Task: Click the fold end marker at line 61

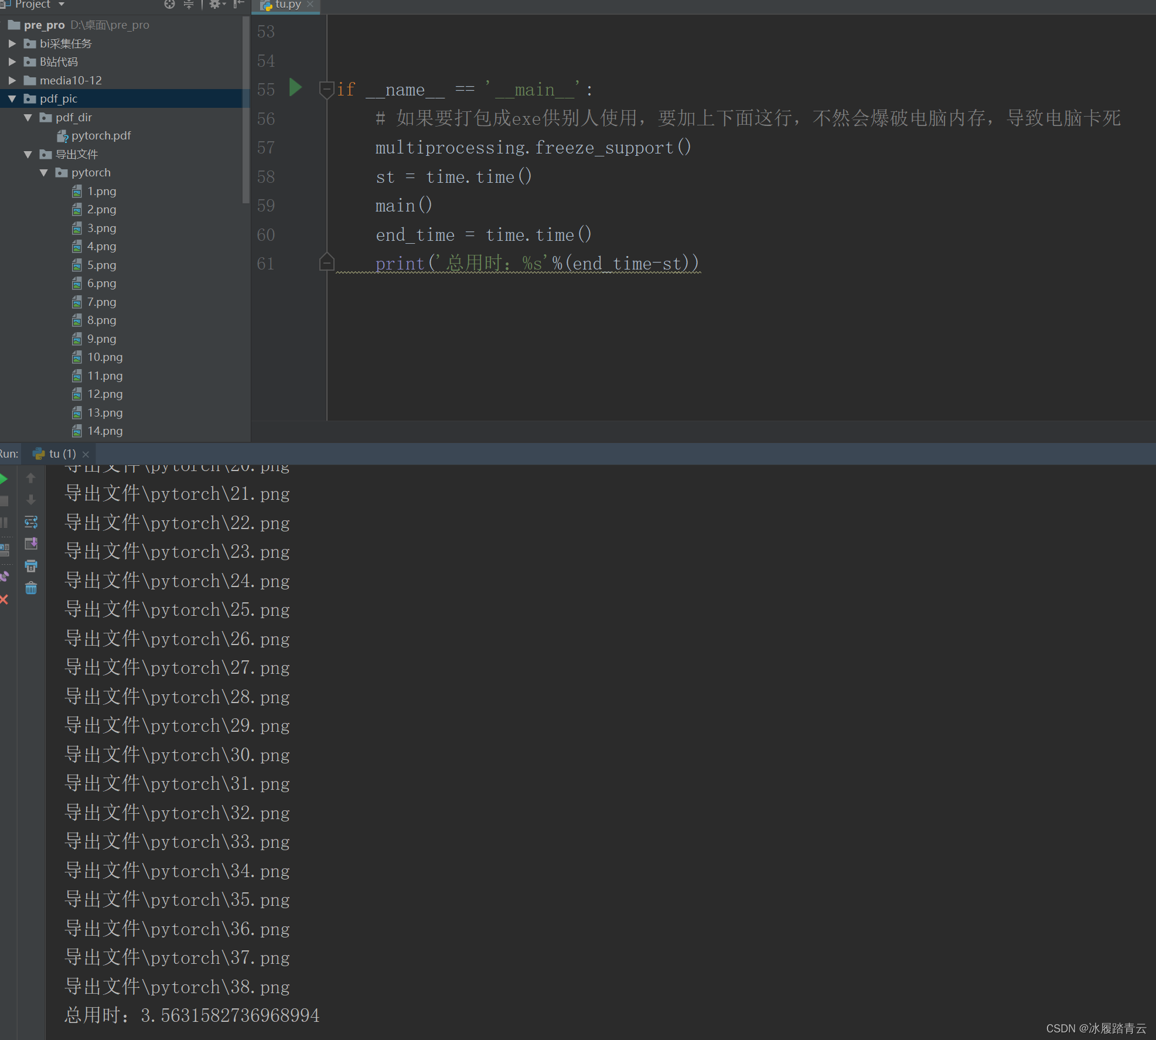Action: pyautogui.click(x=327, y=262)
